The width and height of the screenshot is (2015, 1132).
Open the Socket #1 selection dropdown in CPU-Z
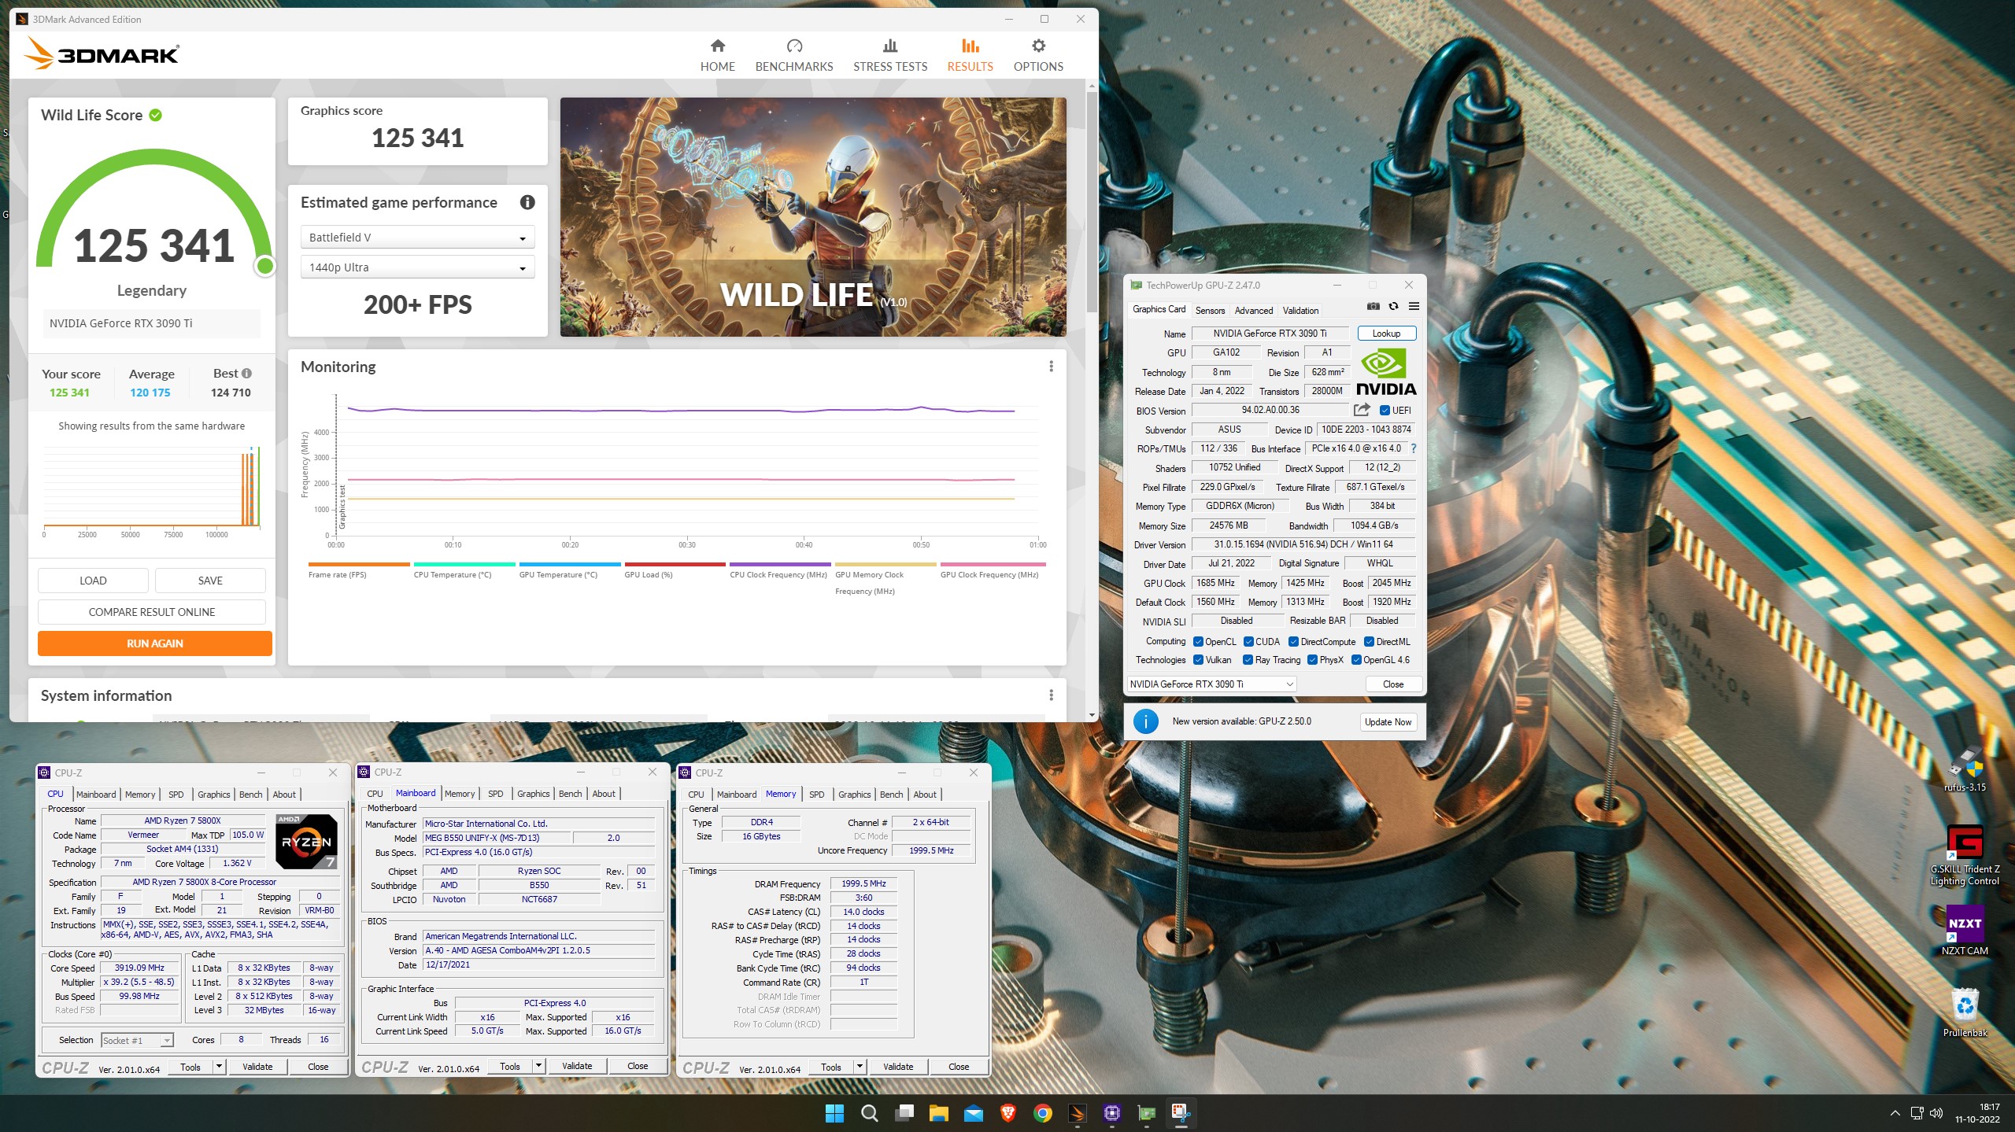(x=137, y=1040)
